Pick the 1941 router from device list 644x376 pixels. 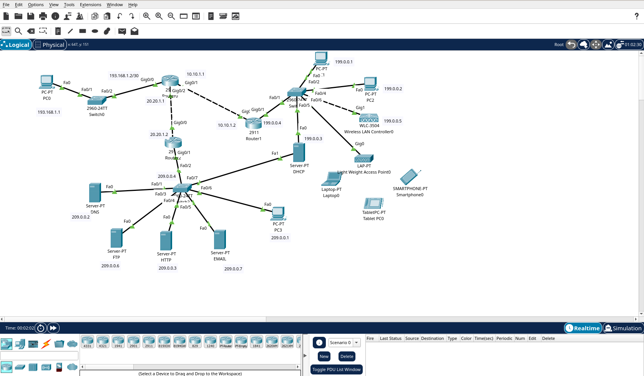tap(118, 341)
